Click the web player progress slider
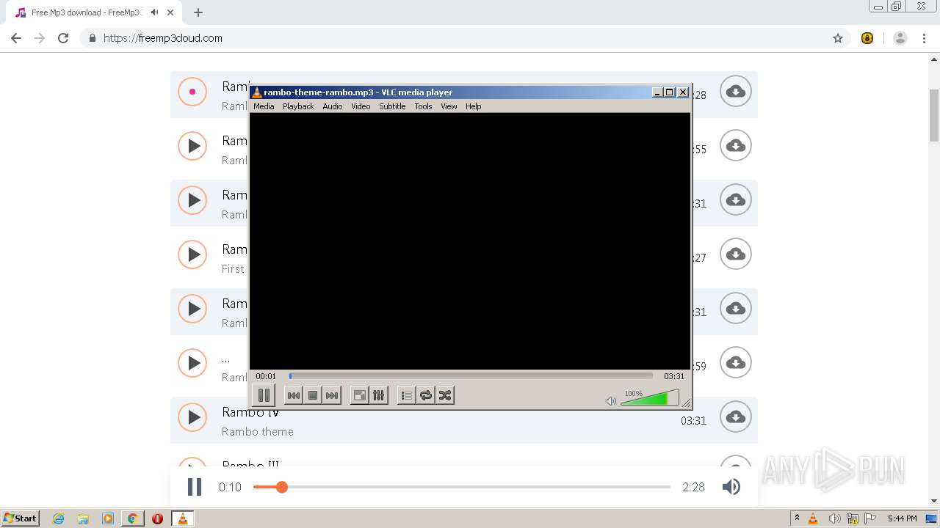940x528 pixels. (462, 487)
